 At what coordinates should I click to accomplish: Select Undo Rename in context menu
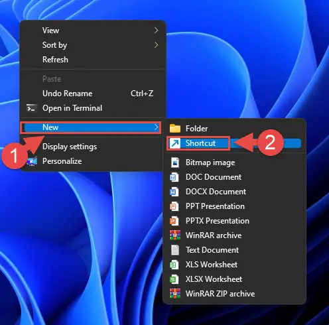pyautogui.click(x=93, y=94)
